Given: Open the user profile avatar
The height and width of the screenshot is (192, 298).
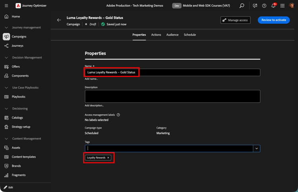Looking at the screenshot, I should [292, 6].
